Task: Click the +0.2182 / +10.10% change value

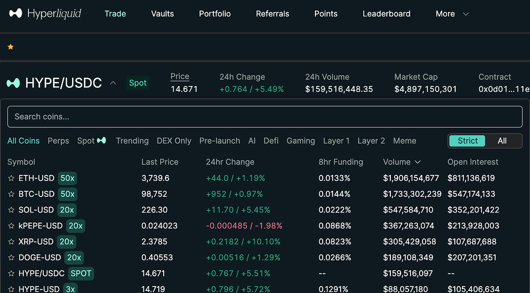Action: click(243, 242)
